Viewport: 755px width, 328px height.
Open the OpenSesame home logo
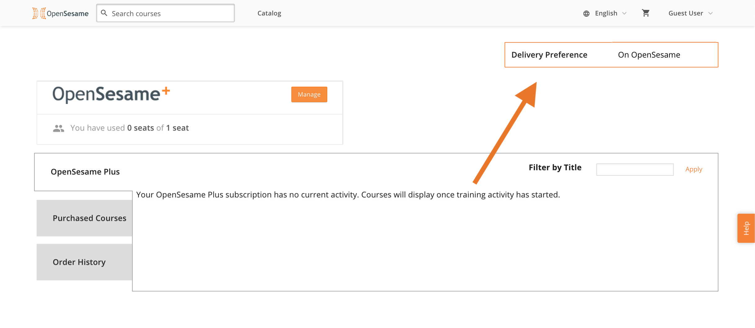[x=60, y=13]
